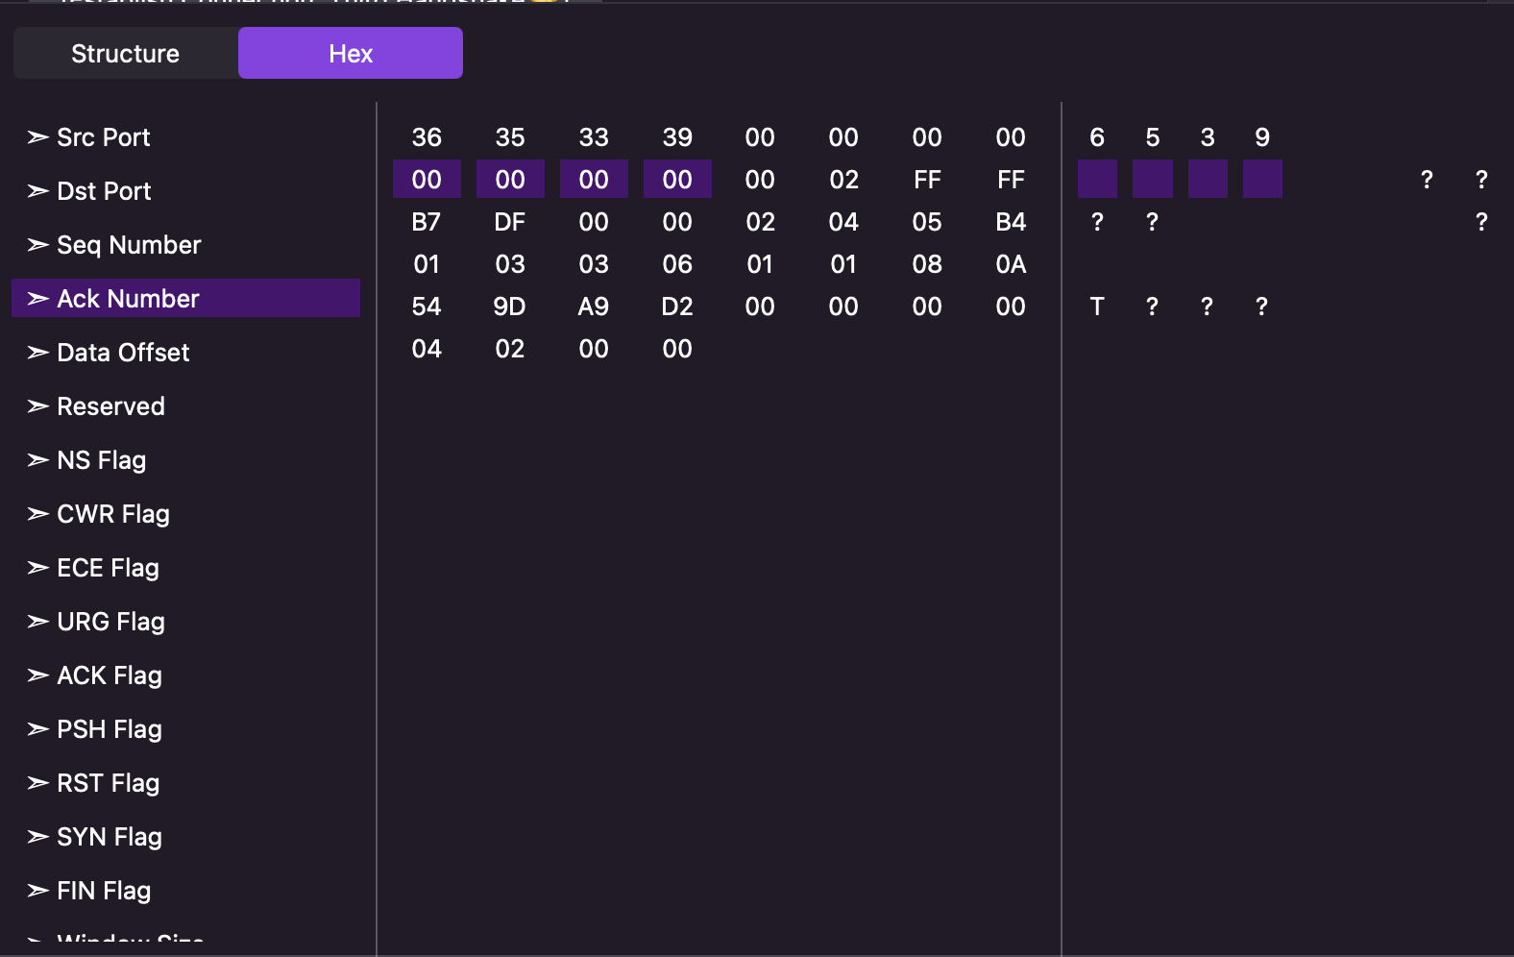Viewport: 1514px width, 957px height.
Task: Click hex byte 39
Action: pos(677,137)
